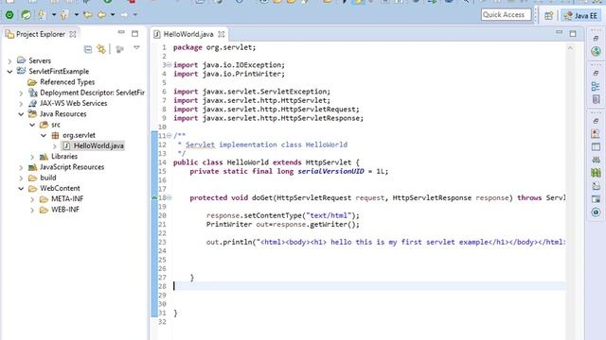
Task: Expand the Libraries node
Action: coord(32,157)
